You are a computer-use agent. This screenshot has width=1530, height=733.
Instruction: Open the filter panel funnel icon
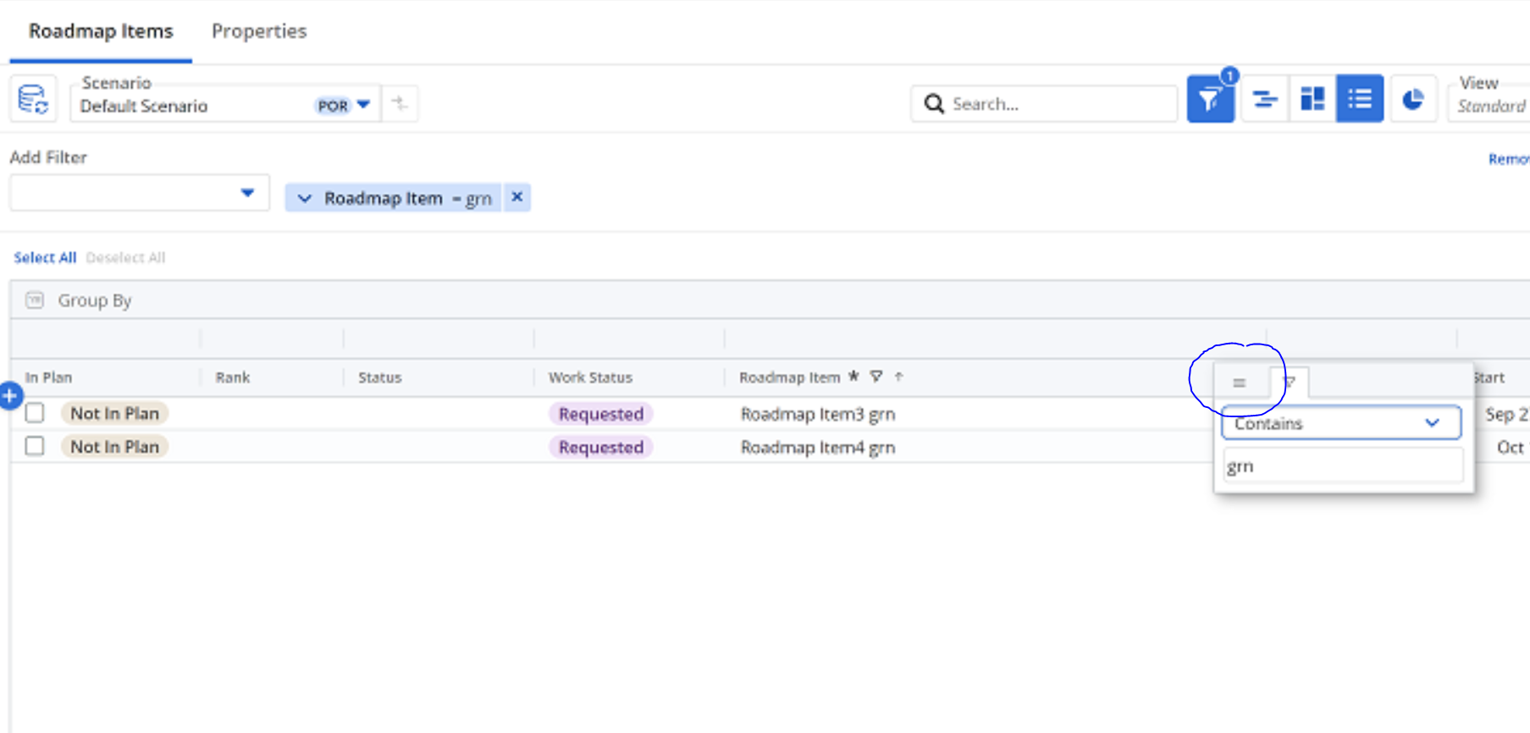[x=1209, y=100]
